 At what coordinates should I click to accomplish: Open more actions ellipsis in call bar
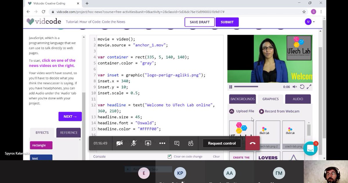(x=162, y=143)
